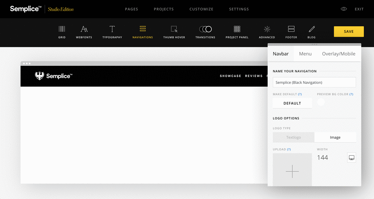
Task: Keep logo type set to Image
Action: [335, 137]
